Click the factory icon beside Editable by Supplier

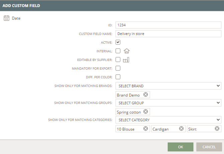pos(126,60)
